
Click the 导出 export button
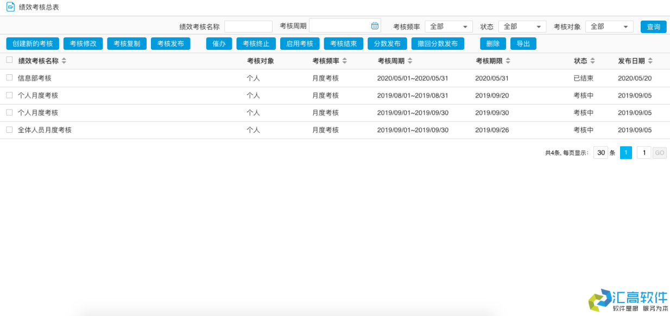click(523, 43)
